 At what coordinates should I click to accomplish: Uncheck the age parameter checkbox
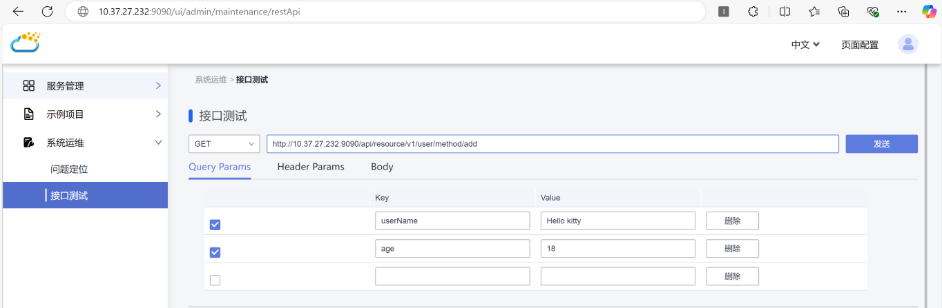[215, 252]
